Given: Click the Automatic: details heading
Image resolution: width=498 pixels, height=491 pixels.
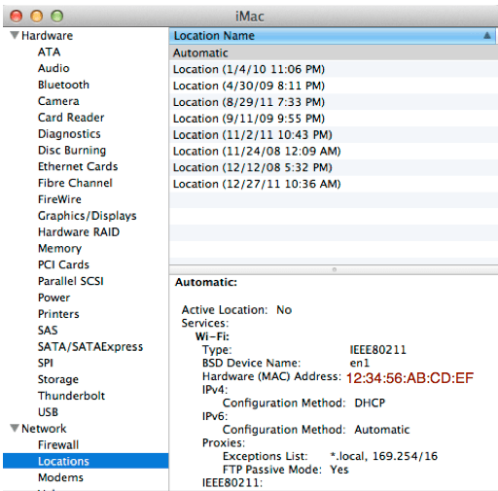Looking at the screenshot, I should tap(206, 282).
